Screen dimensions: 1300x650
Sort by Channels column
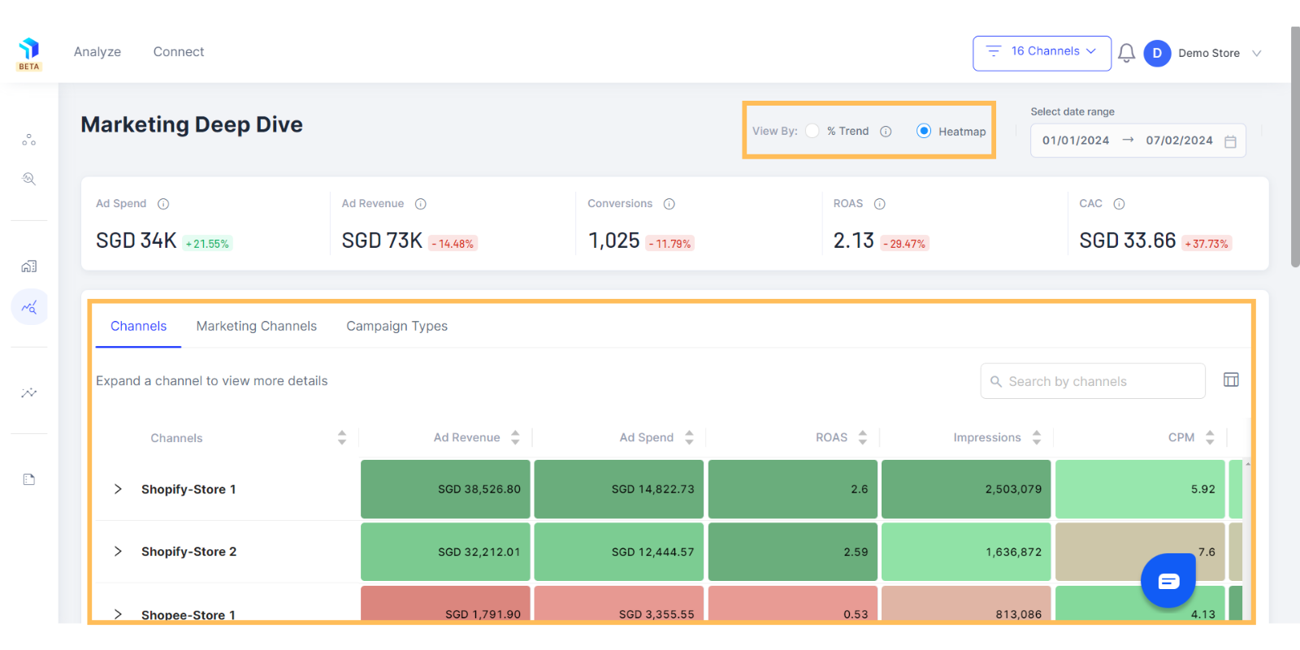point(342,438)
